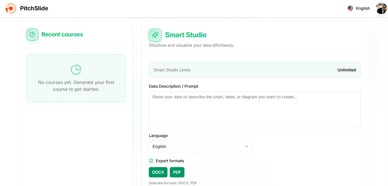The height and width of the screenshot is (186, 388).
Task: Select the Recent courses heading
Action: [x=62, y=34]
